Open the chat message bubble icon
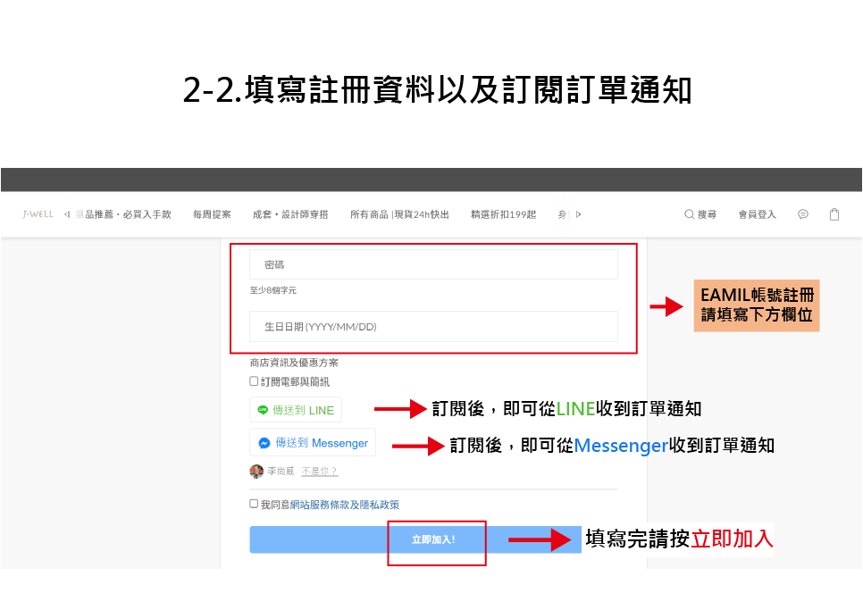This screenshot has width=863, height=610. tap(803, 214)
